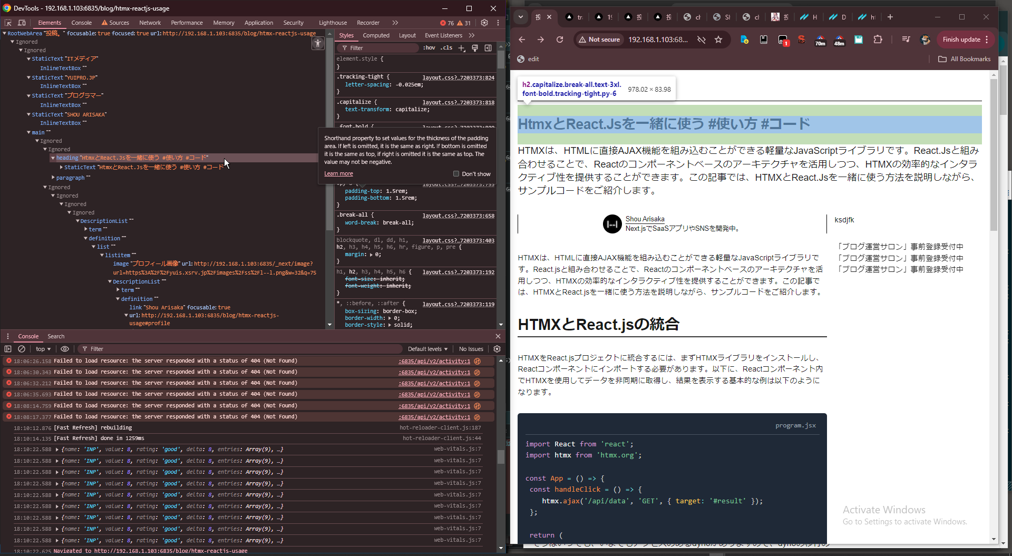Create live expression with the eye icon
The width and height of the screenshot is (1012, 556).
65,349
